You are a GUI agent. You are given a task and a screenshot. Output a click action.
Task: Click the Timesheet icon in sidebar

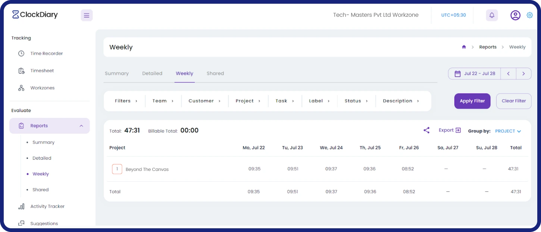tap(21, 71)
